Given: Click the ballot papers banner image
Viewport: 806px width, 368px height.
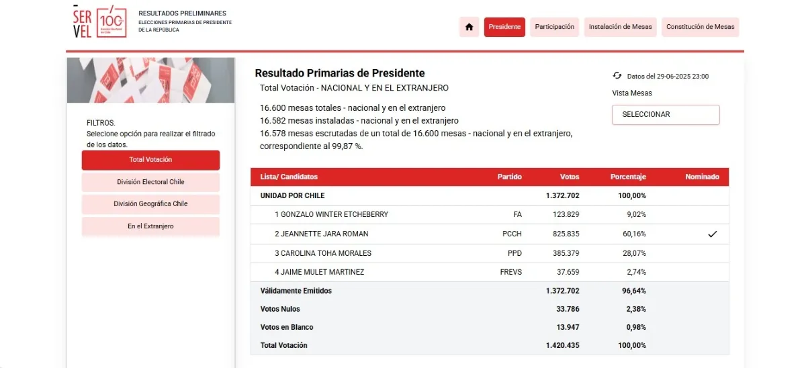Looking at the screenshot, I should pyautogui.click(x=150, y=80).
